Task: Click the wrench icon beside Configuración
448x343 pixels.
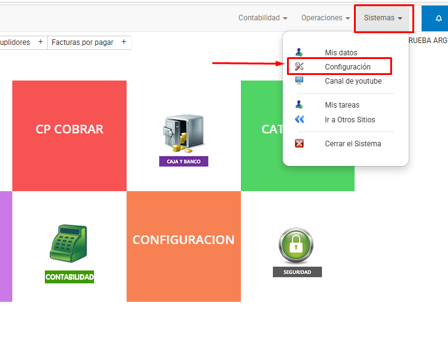Action: point(299,66)
